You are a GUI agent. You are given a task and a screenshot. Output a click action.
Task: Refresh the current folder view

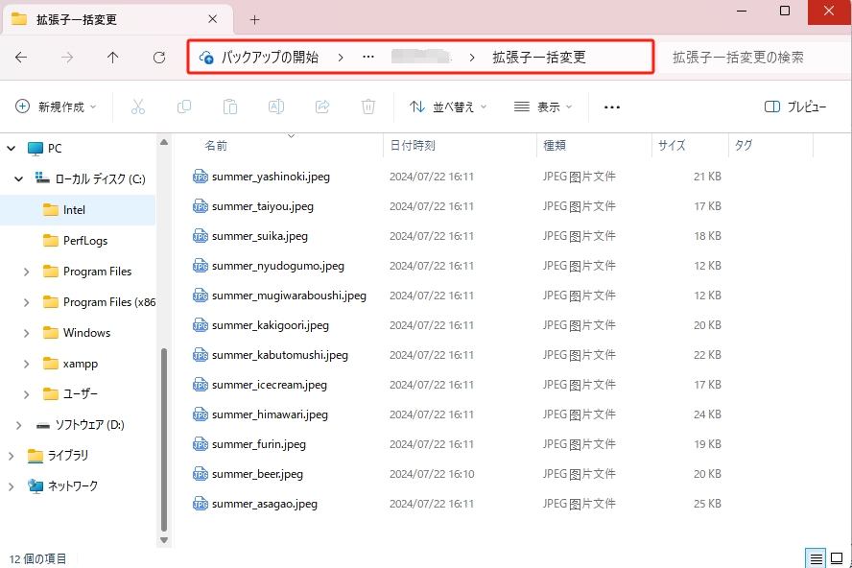pyautogui.click(x=159, y=58)
